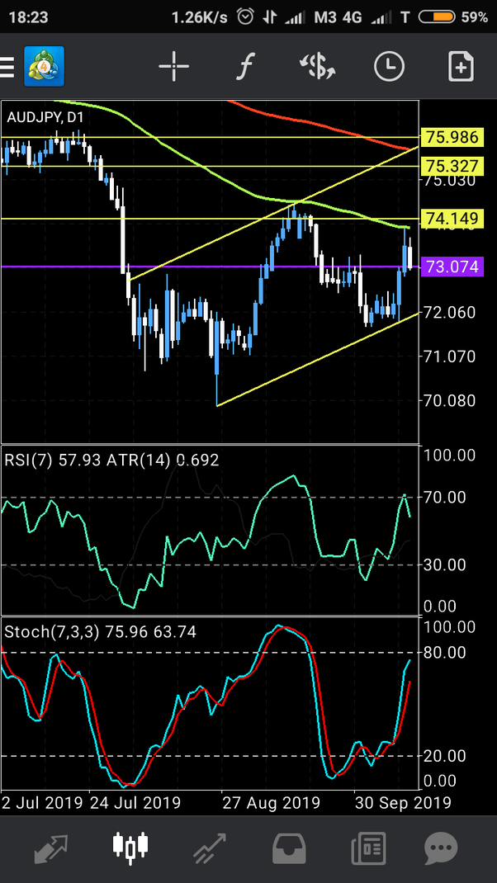
Task: Tap the 72.060 price axis value
Action: [450, 312]
